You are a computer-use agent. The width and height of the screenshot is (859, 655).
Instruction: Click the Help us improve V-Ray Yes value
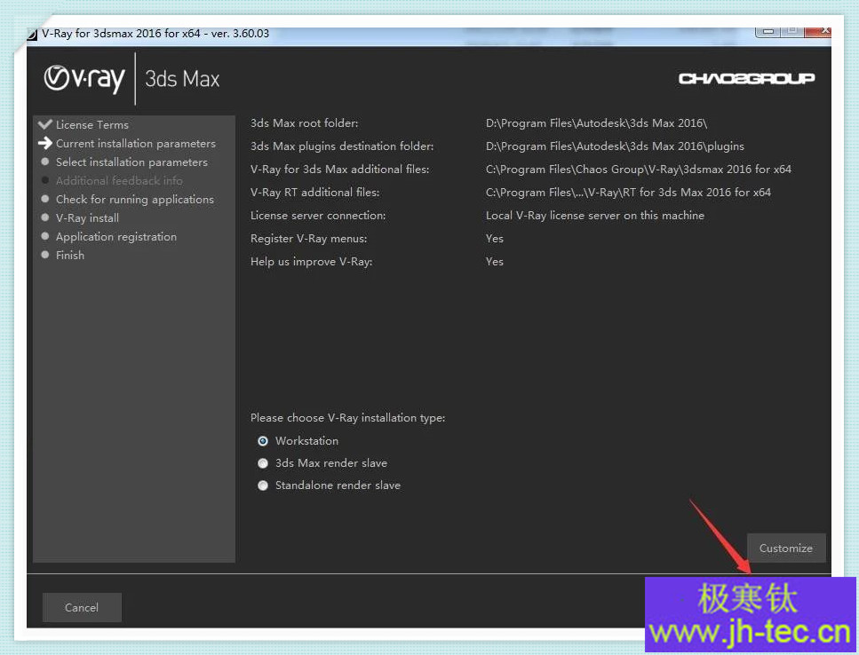494,262
